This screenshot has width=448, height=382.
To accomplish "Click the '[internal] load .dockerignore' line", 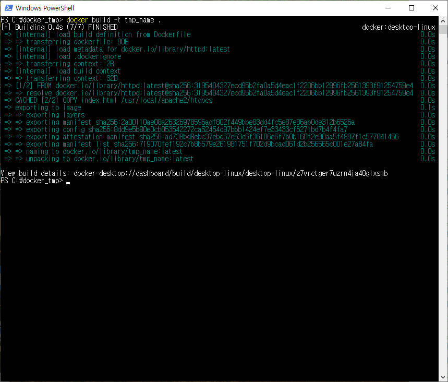I will (63, 56).
